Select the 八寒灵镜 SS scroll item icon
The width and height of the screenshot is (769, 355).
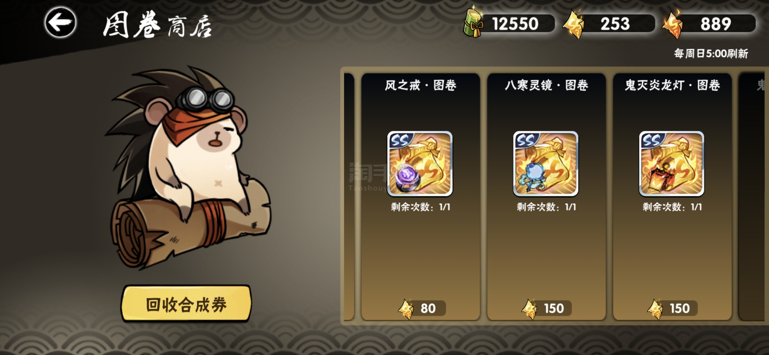(546, 164)
